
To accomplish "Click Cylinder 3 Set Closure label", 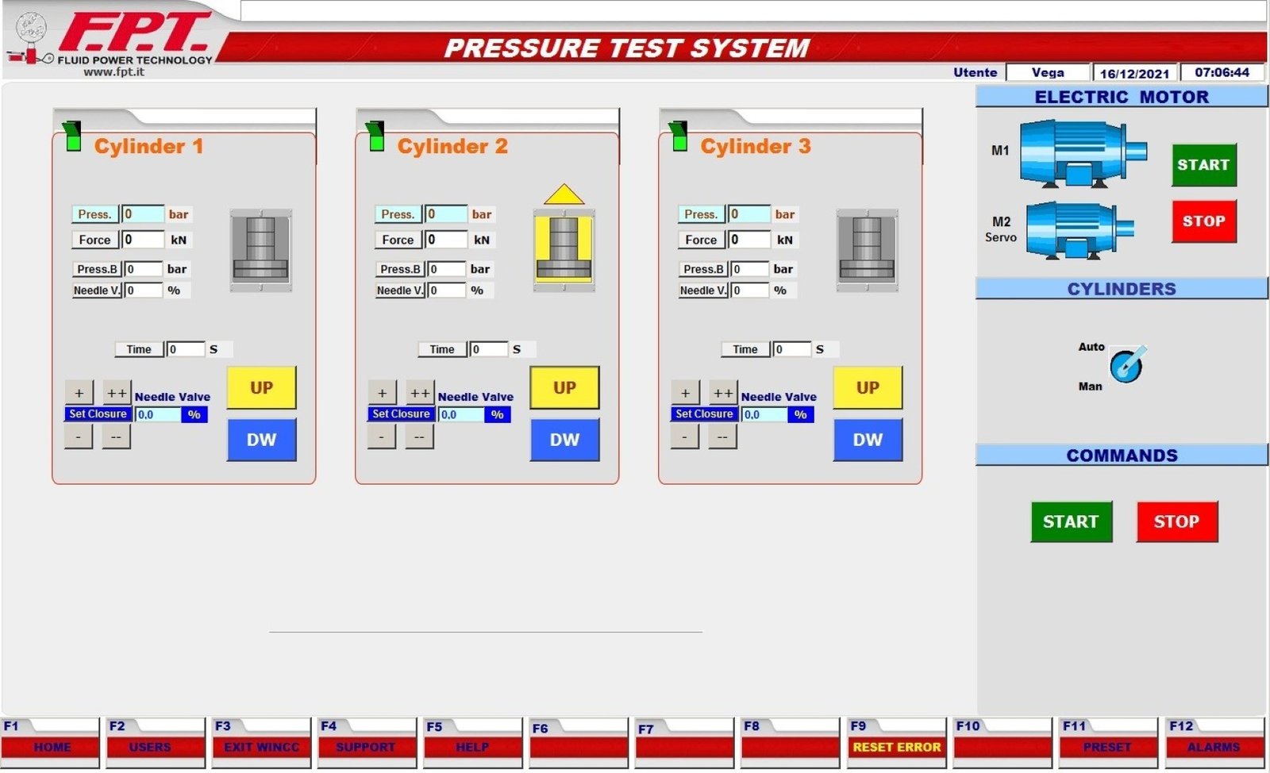I will click(x=704, y=413).
